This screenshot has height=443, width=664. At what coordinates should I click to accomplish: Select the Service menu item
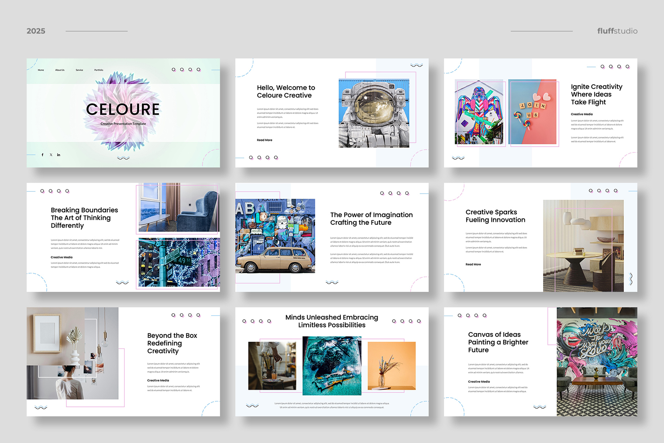coord(79,70)
